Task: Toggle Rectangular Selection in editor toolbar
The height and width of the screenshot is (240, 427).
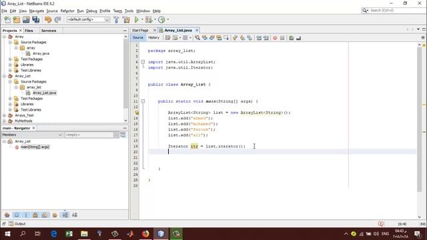Action: click(x=226, y=38)
